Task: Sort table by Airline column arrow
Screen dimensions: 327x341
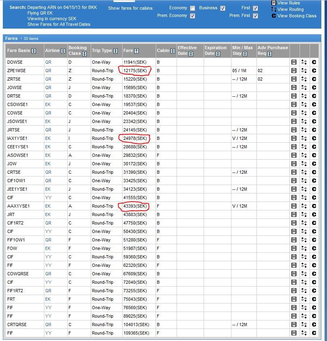Action: pos(63,51)
